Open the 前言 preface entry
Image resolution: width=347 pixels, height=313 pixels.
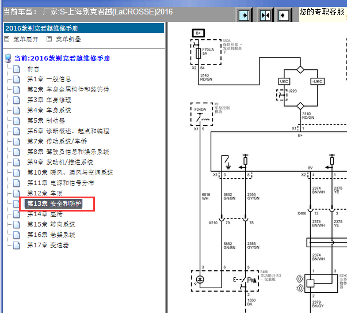click(33, 69)
